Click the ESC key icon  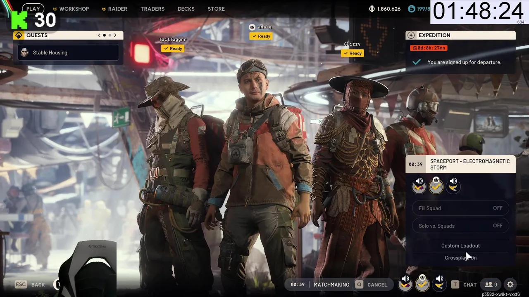21,285
